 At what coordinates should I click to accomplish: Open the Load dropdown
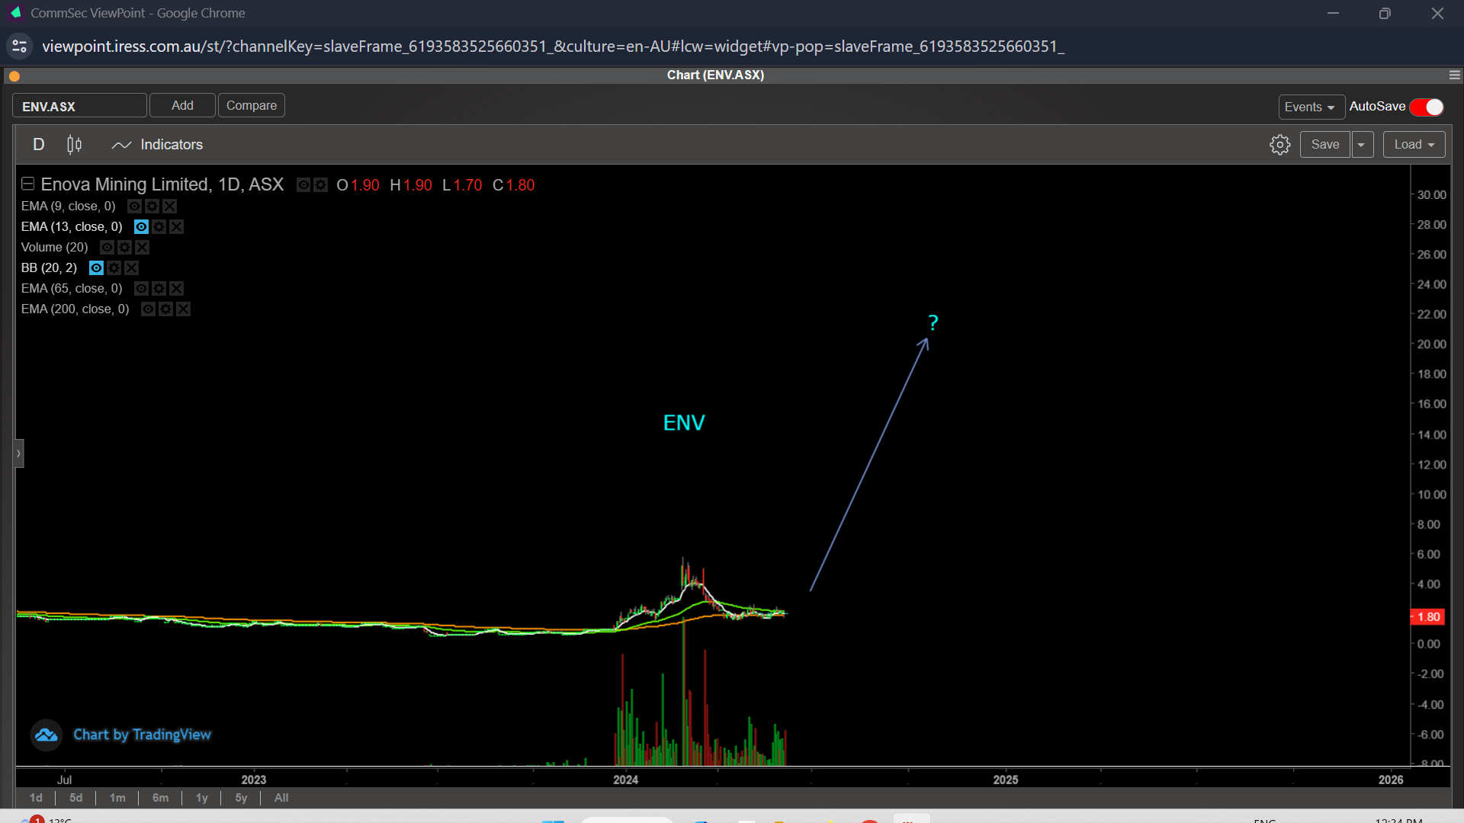point(1414,145)
